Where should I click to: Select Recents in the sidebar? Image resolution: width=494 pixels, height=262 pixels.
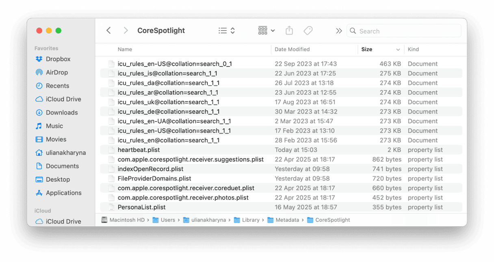(x=57, y=86)
